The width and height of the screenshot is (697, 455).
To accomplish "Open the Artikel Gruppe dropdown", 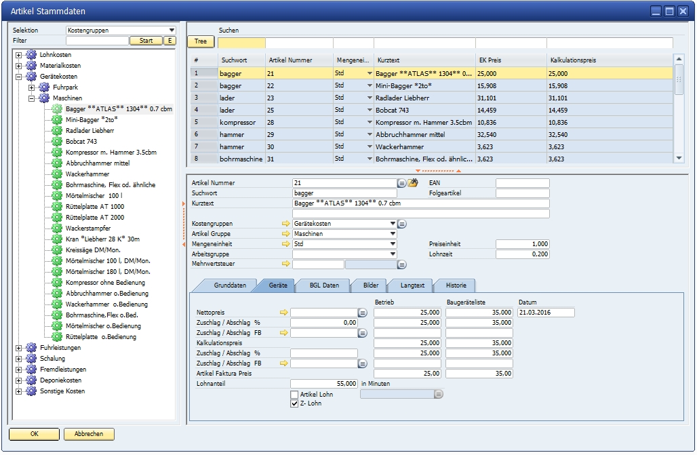I will (392, 234).
